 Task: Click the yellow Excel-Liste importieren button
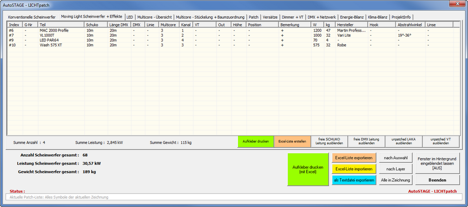coord(354,169)
